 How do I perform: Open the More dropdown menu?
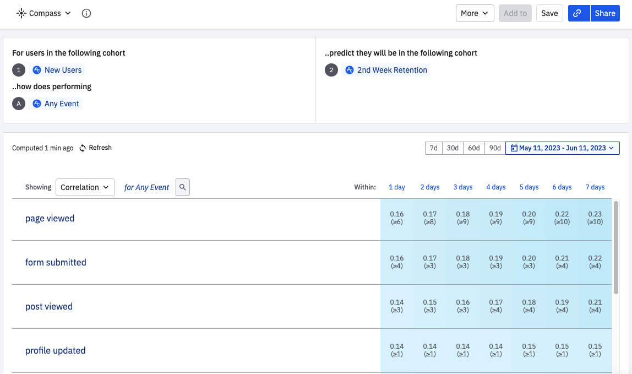475,13
